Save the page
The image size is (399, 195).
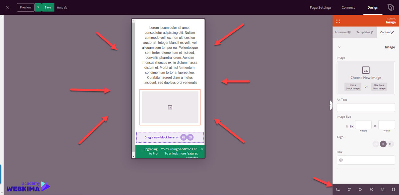click(x=48, y=7)
